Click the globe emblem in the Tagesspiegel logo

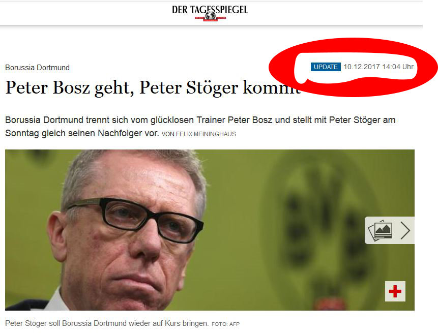(210, 14)
